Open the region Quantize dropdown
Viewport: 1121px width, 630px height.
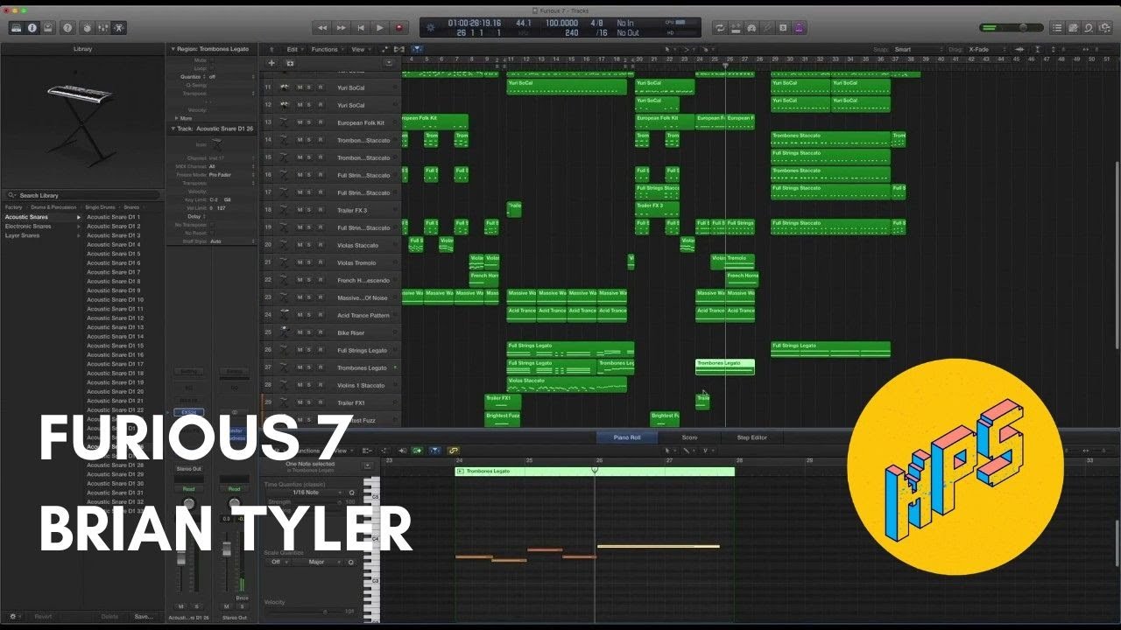tap(231, 77)
